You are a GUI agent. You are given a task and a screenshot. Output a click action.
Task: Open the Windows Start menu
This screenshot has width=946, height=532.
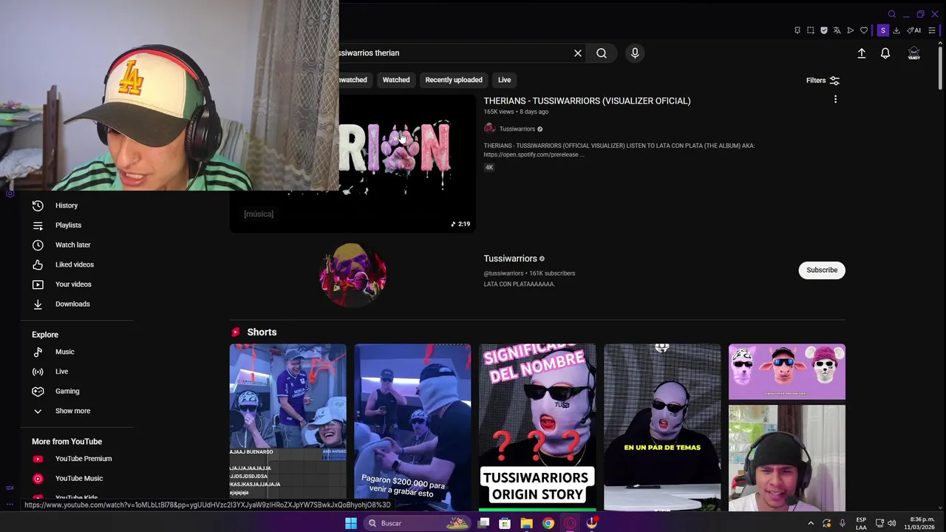coord(351,523)
